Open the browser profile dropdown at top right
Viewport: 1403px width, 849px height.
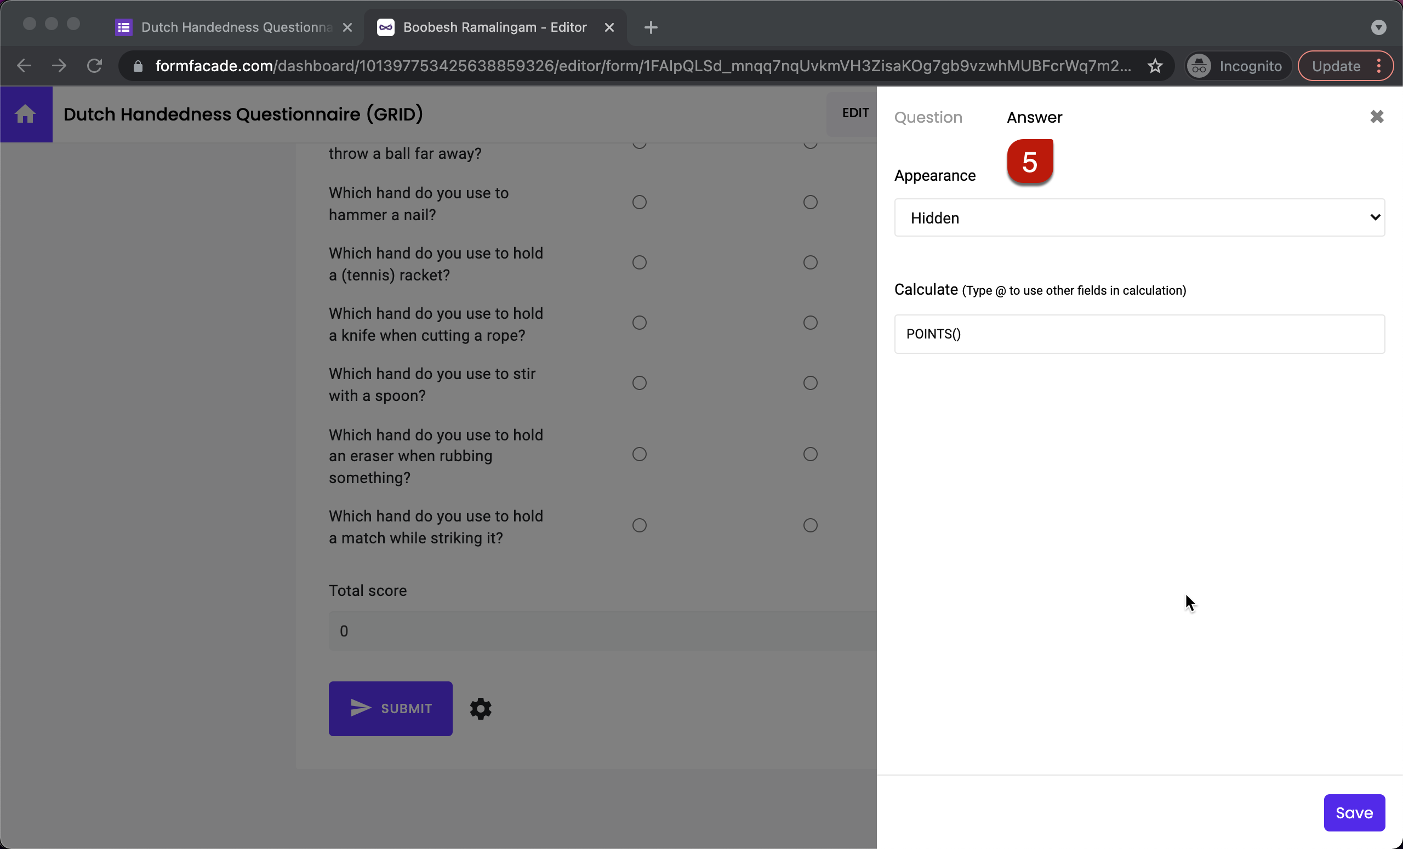point(1378,27)
